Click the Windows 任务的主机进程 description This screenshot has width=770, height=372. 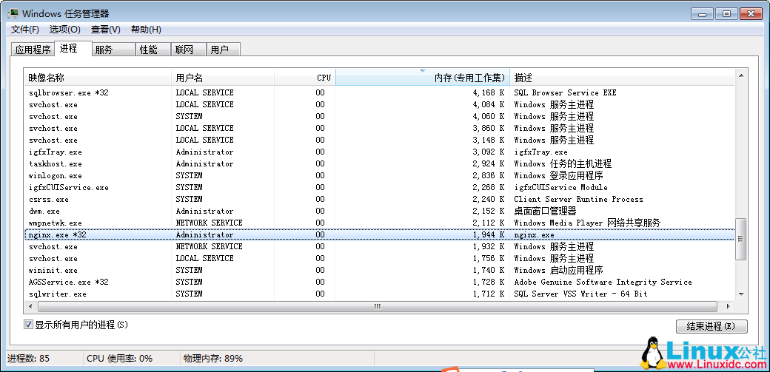pos(563,164)
